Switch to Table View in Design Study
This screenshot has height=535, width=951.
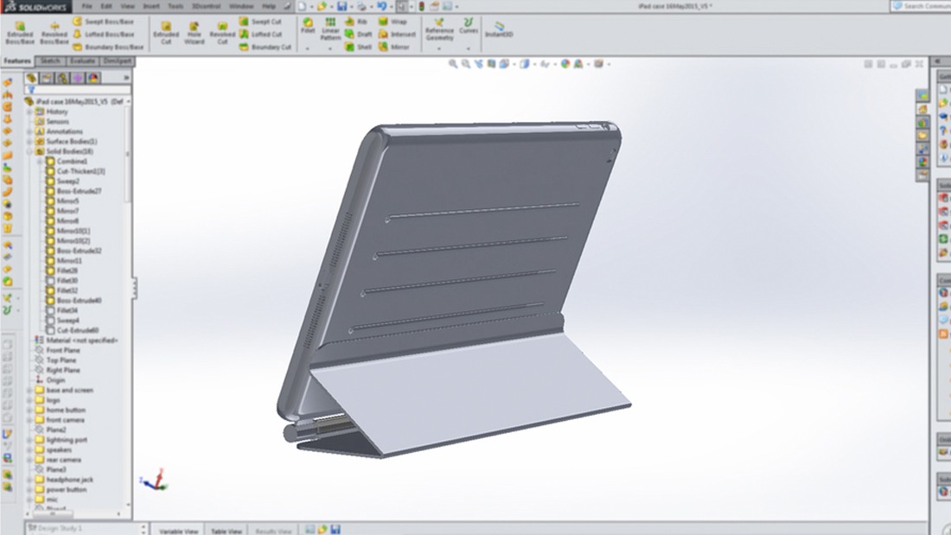click(226, 530)
